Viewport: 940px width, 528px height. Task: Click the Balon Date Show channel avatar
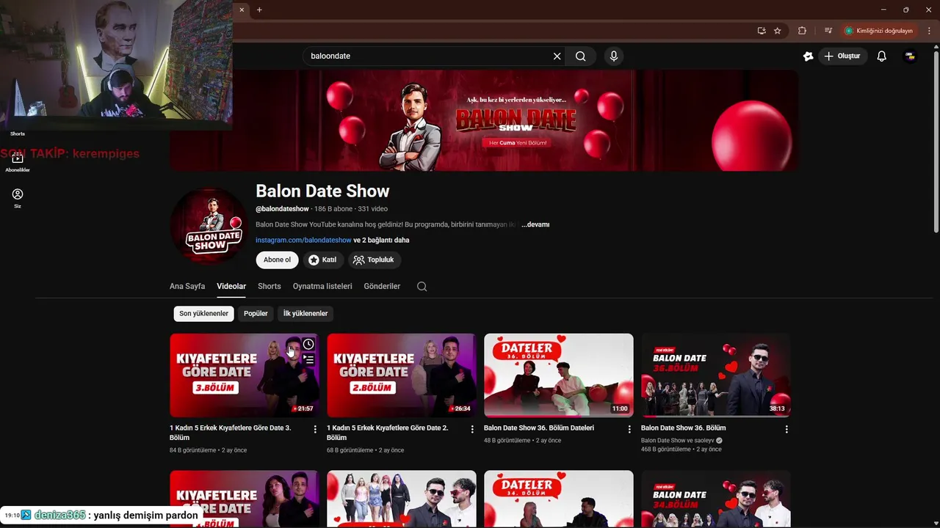(x=209, y=225)
